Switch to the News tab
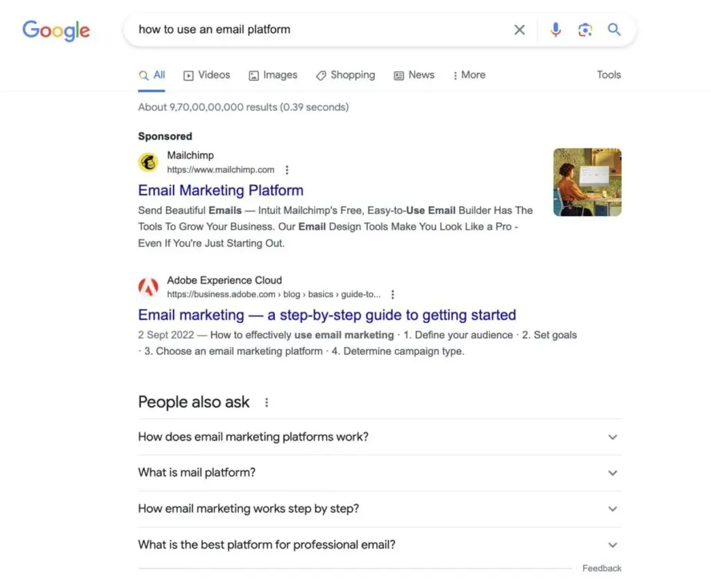Viewport: 711px width, 588px height. point(415,75)
